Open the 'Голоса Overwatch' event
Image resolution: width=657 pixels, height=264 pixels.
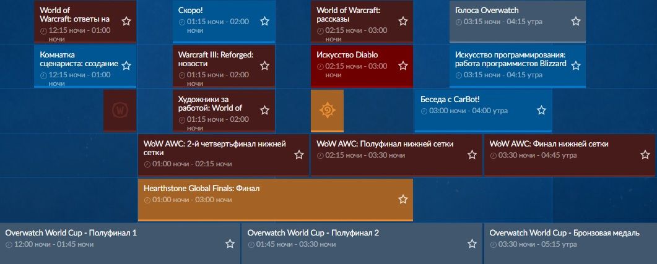pyautogui.click(x=518, y=22)
